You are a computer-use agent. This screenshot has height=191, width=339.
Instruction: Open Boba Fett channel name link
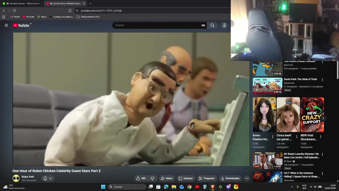coord(28,177)
